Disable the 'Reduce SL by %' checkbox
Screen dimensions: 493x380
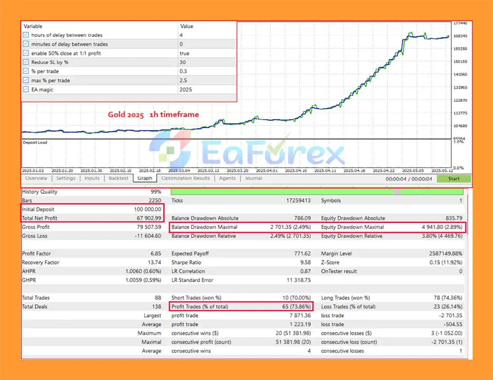click(26, 62)
